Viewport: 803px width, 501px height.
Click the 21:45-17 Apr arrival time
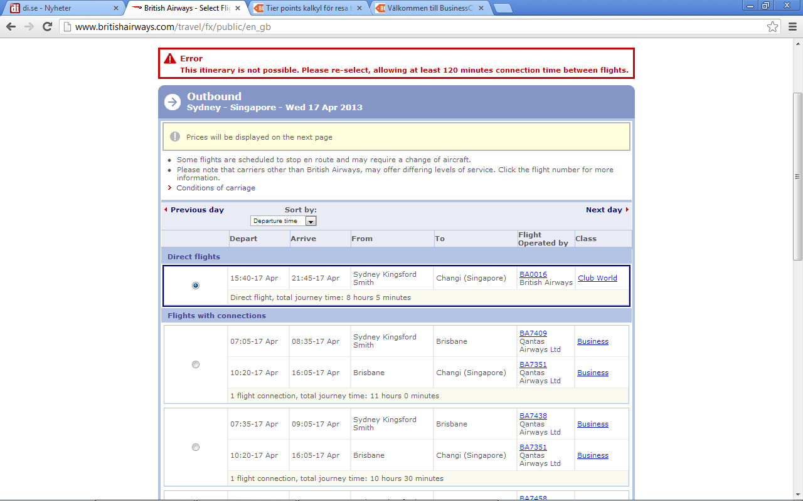pos(316,278)
